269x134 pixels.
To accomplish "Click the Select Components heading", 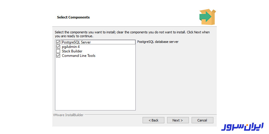I will click(x=73, y=17).
